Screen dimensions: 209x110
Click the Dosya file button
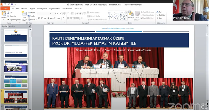[x=5, y=8]
